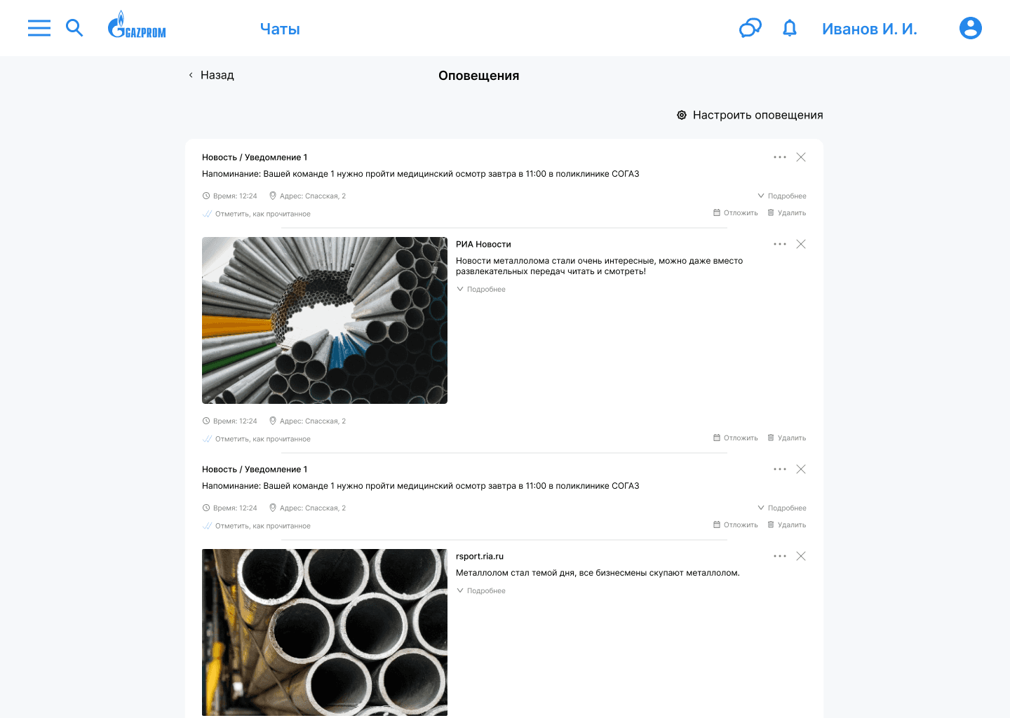Mark second Новость / Уведомление 1 as read

257,526
